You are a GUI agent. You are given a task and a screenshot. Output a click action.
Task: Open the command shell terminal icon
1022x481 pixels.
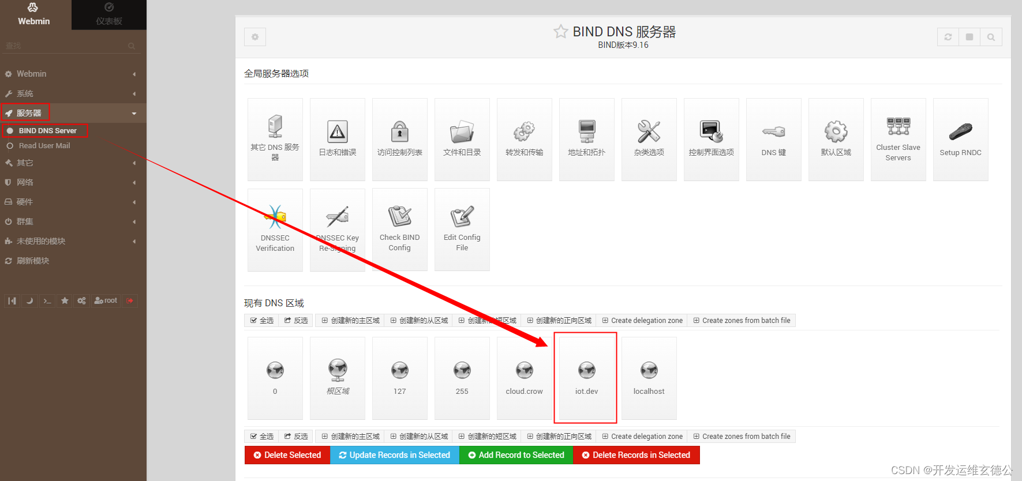(x=47, y=300)
